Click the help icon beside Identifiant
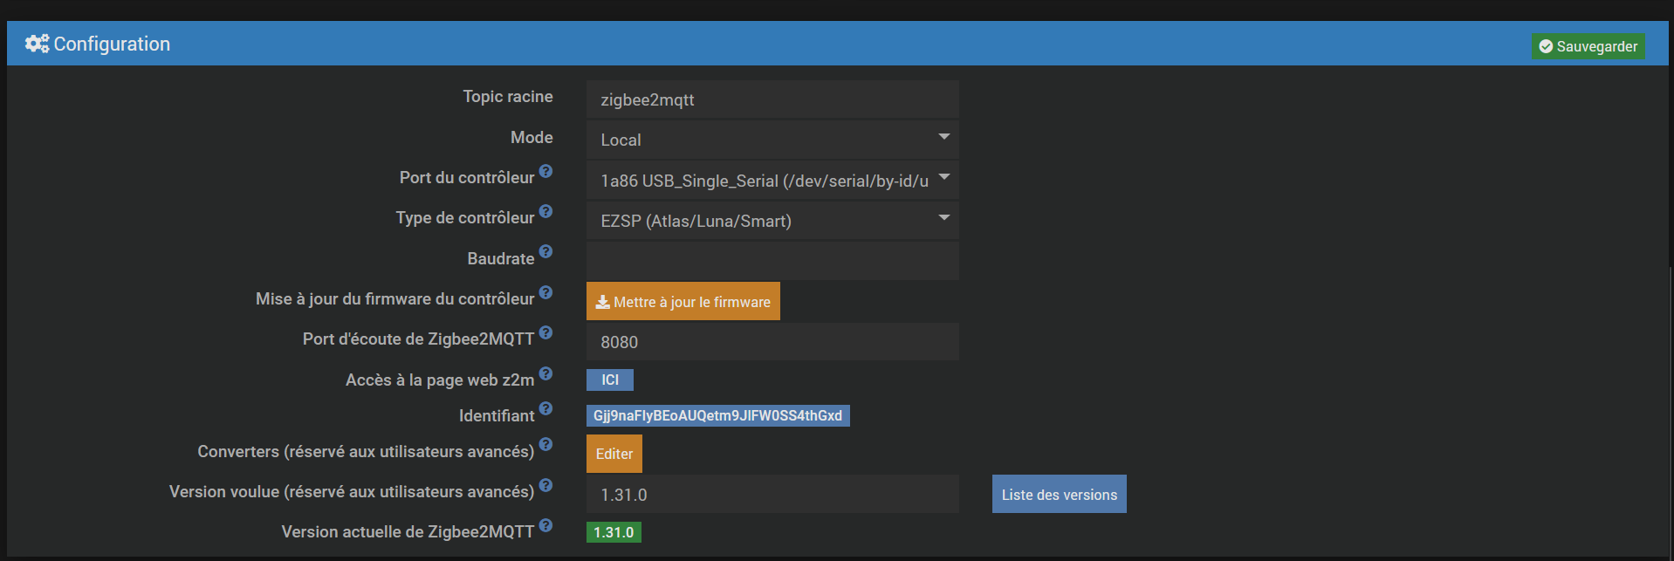 pos(545,408)
